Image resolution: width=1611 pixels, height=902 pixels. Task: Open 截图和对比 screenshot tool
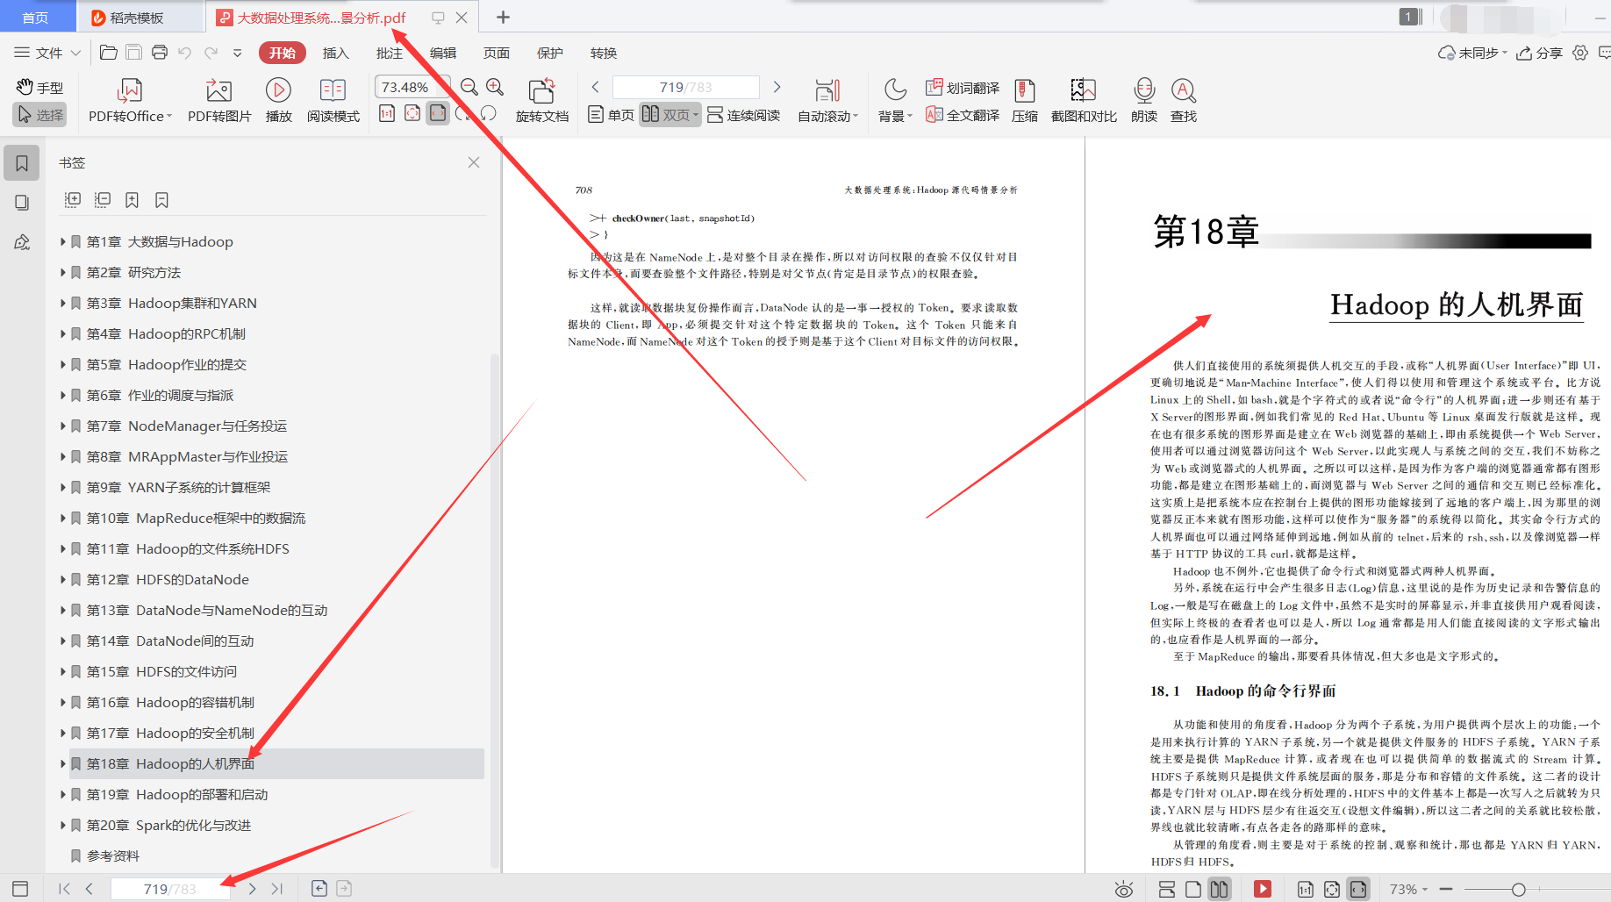click(x=1084, y=101)
